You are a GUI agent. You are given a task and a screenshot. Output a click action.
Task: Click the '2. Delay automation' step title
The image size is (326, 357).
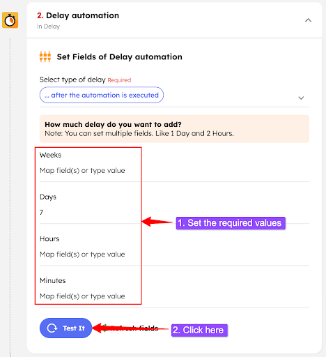tap(78, 15)
